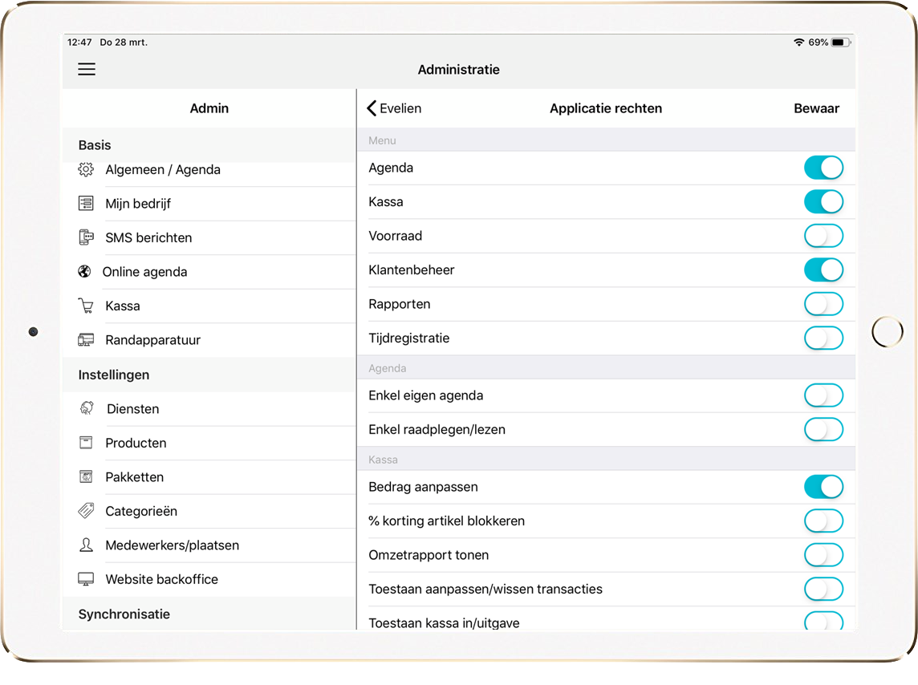
Task: Click the Menu section label
Action: [x=382, y=140]
